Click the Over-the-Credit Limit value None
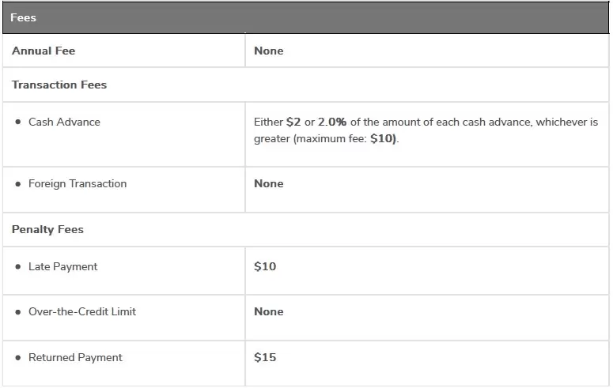Viewport: 613px width, 388px height. [268, 311]
